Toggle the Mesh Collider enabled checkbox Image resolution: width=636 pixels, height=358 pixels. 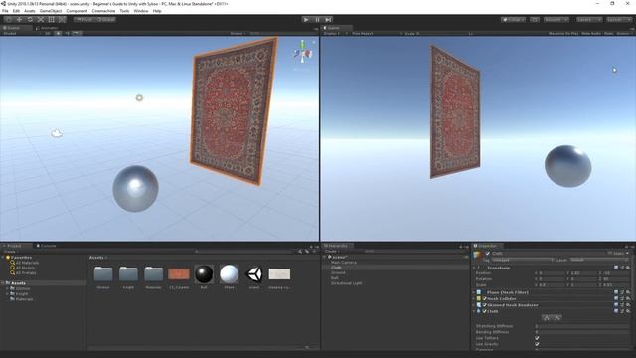484,298
